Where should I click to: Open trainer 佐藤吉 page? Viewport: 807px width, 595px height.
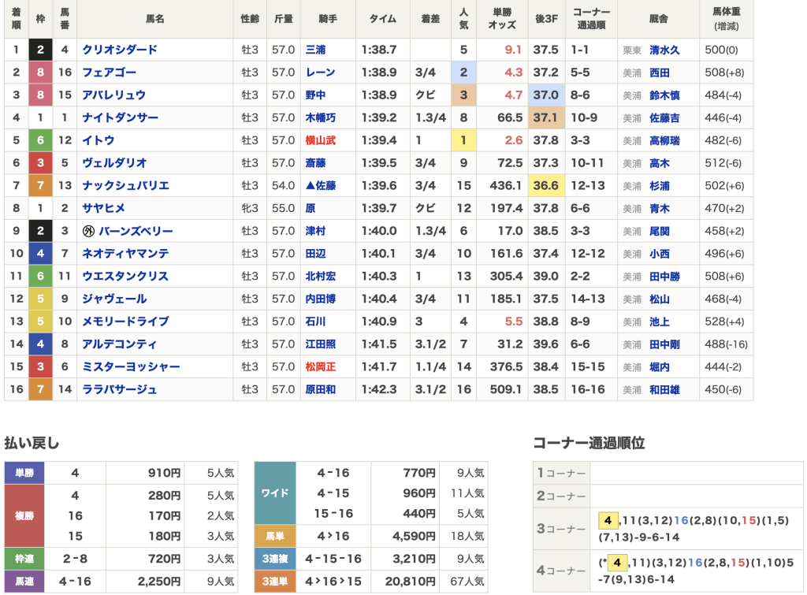[x=664, y=118]
